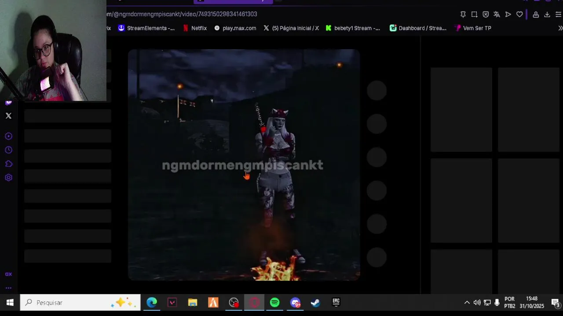Screen dimensions: 563x316
Task: Open the translate page icon
Action: pos(497,14)
